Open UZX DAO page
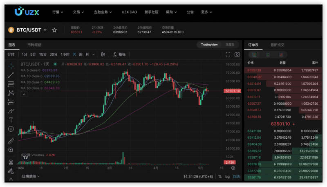This screenshot has width=327, height=187. [129, 12]
